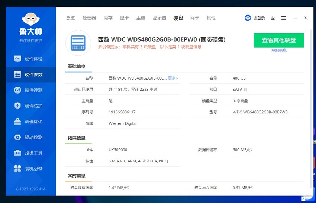
Task: Click drive title 西数 WDC WDS480G2G0B-00EPW0
Action: coord(162,39)
